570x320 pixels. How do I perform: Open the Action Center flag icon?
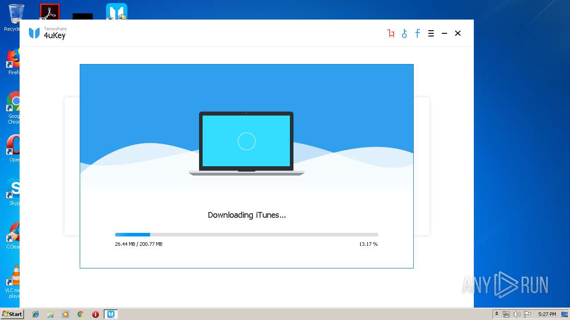coord(527,314)
